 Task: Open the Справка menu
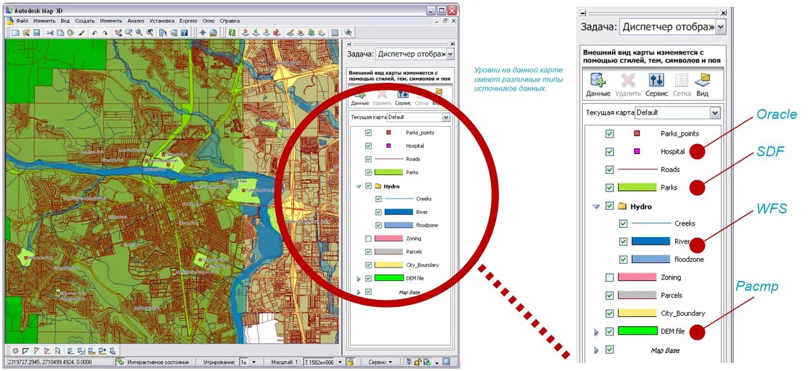[x=230, y=21]
